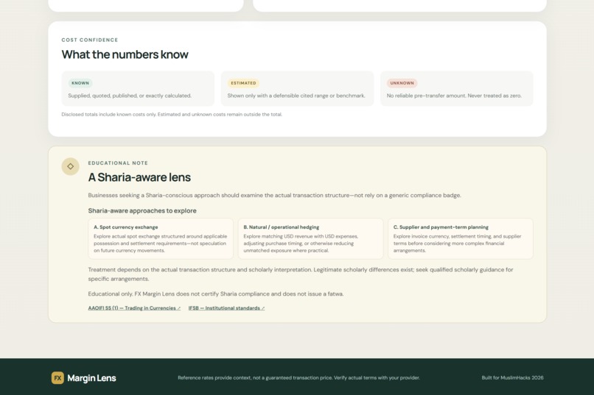Select the UNKNOWN badge
This screenshot has height=395, width=594.
(402, 83)
